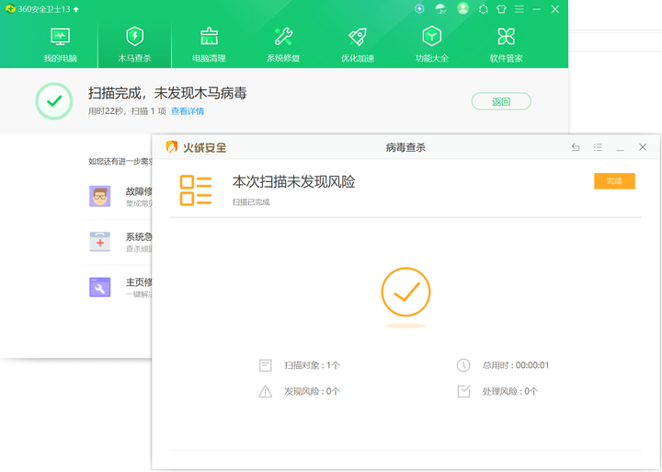
Task: Click the 发现风险 warning triangle icon
Action: tap(265, 392)
